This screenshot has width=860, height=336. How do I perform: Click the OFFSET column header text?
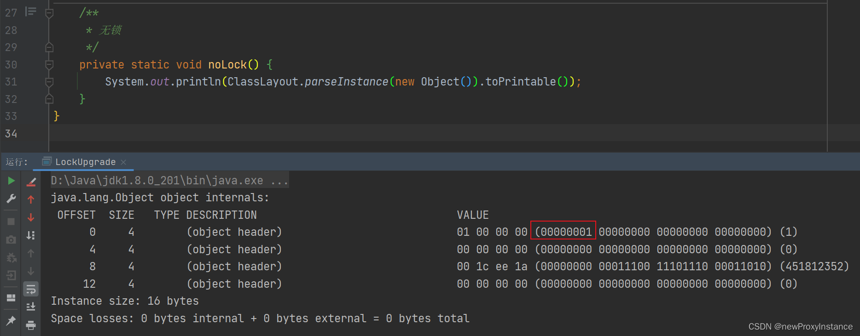tap(76, 215)
